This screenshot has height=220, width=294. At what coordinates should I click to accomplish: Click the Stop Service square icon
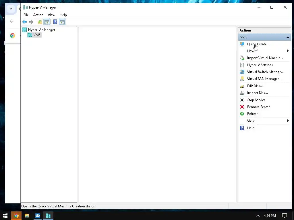242,100
